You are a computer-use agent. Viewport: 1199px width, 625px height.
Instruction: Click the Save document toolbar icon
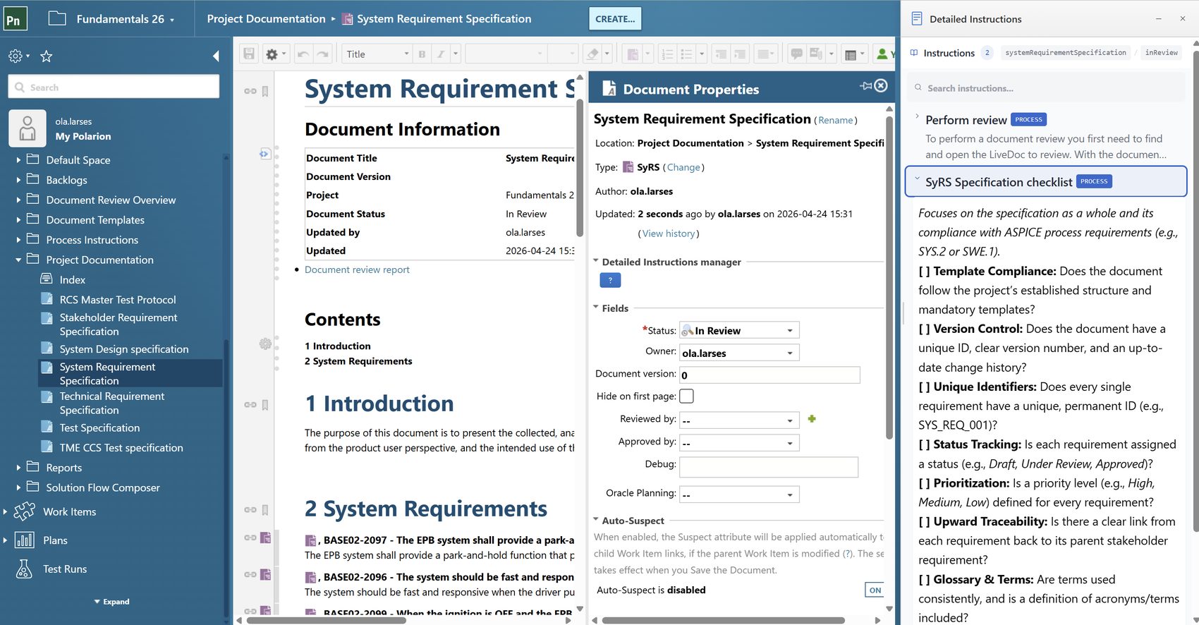point(248,54)
